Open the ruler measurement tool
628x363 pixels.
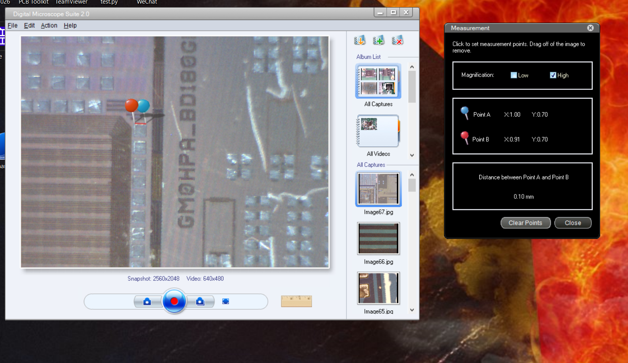296,301
